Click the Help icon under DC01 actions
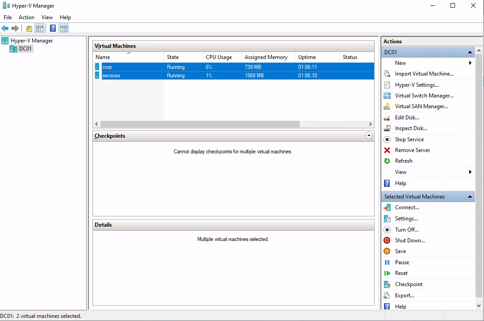Image resolution: width=484 pixels, height=321 pixels. 387,183
